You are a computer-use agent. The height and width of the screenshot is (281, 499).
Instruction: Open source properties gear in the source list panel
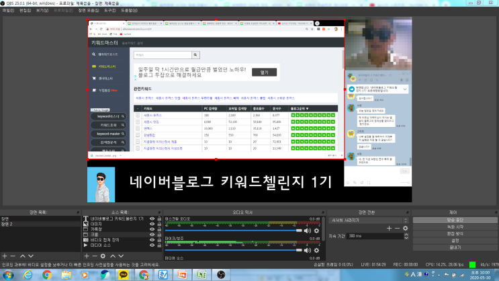pyautogui.click(x=103, y=256)
